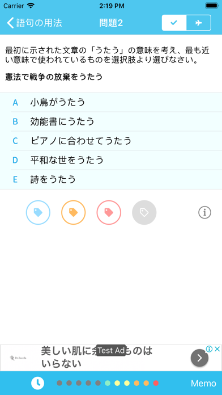Tap the gray tag icon
The height and width of the screenshot is (395, 222).
pos(144,213)
